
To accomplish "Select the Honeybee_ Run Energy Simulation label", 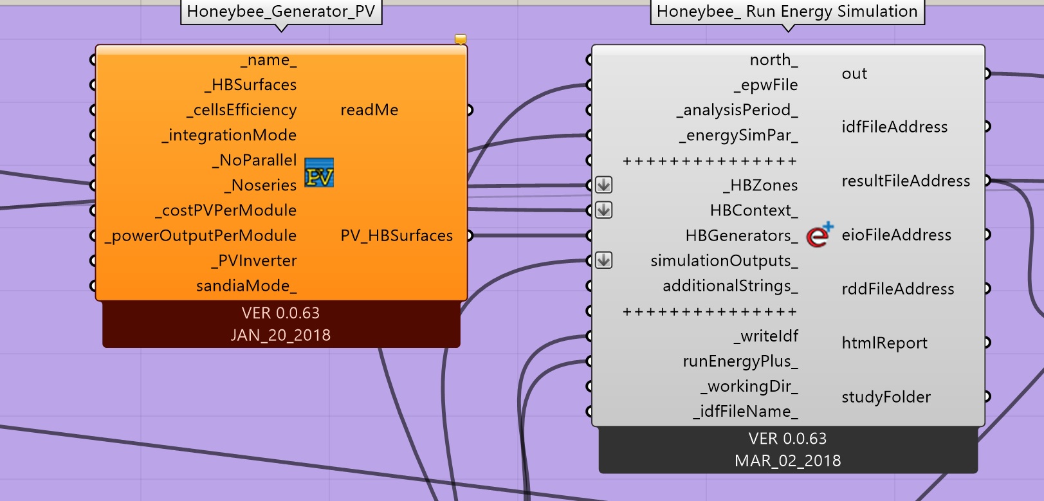I will click(x=787, y=12).
